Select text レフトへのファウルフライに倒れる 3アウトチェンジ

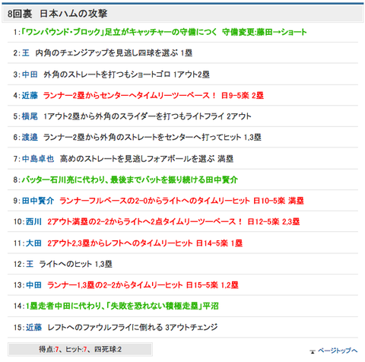point(132,327)
